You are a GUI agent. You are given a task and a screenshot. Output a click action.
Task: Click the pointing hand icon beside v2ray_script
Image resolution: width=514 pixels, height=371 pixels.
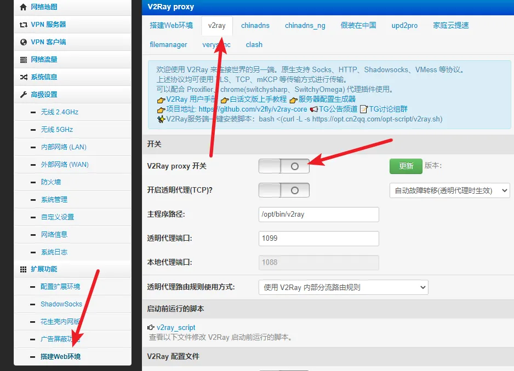pyautogui.click(x=151, y=327)
